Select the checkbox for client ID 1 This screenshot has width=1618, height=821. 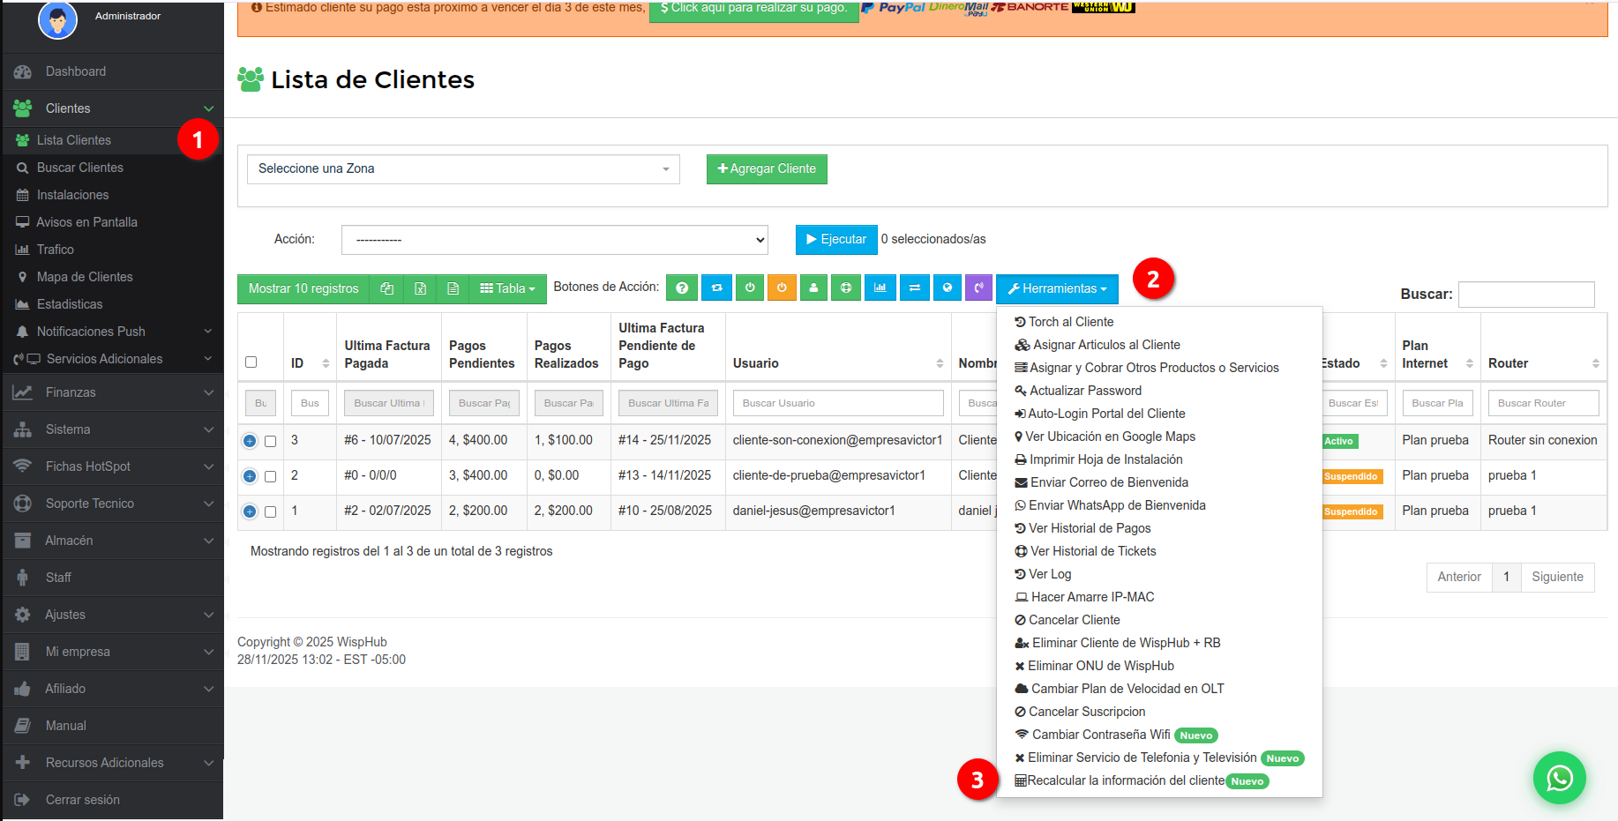point(271,511)
